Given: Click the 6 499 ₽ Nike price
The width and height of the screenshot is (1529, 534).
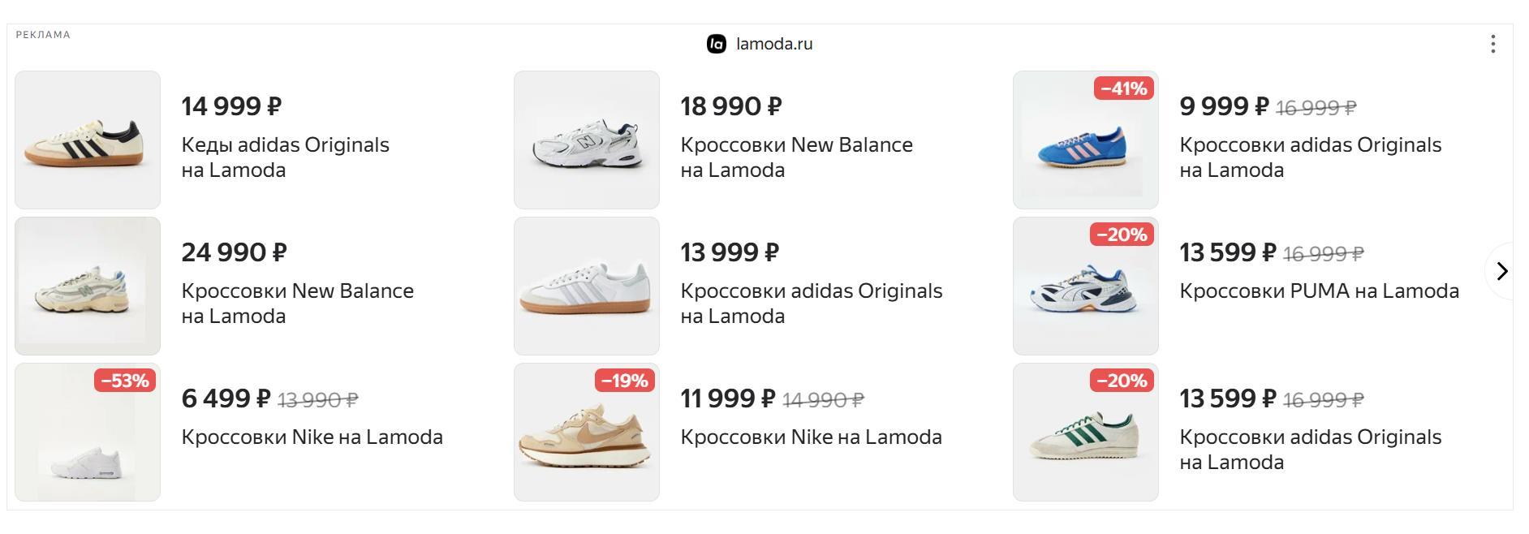Looking at the screenshot, I should tap(226, 398).
